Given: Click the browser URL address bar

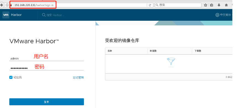Looking at the screenshot, I should [80, 5].
